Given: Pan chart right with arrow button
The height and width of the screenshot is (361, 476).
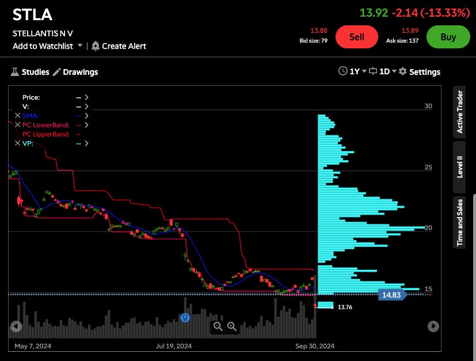Looking at the screenshot, I should (x=433, y=326).
